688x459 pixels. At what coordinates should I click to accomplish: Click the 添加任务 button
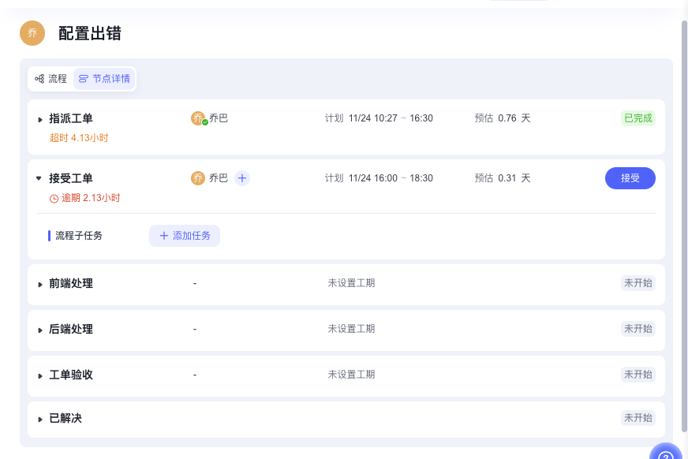point(185,236)
